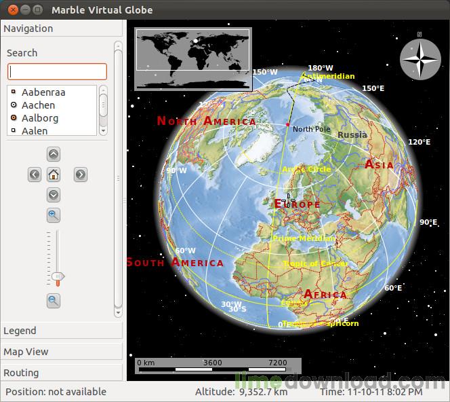Click the move up arrow button
450x402 pixels.
(x=54, y=154)
